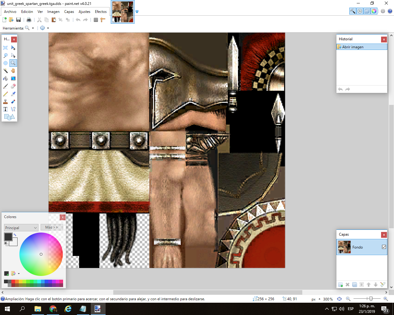Open Chrome from the Windows taskbar

point(53,309)
